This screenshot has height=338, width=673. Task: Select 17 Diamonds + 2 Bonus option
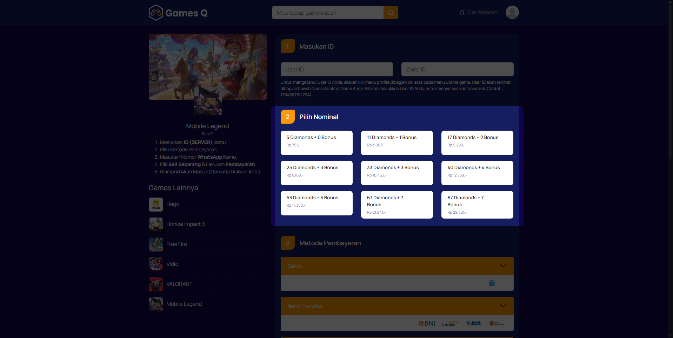tap(477, 143)
